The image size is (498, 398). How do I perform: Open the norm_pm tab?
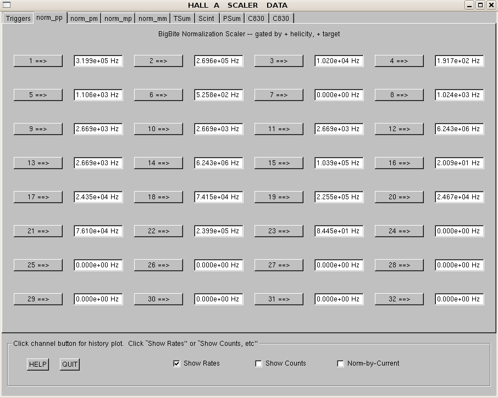tap(84, 19)
